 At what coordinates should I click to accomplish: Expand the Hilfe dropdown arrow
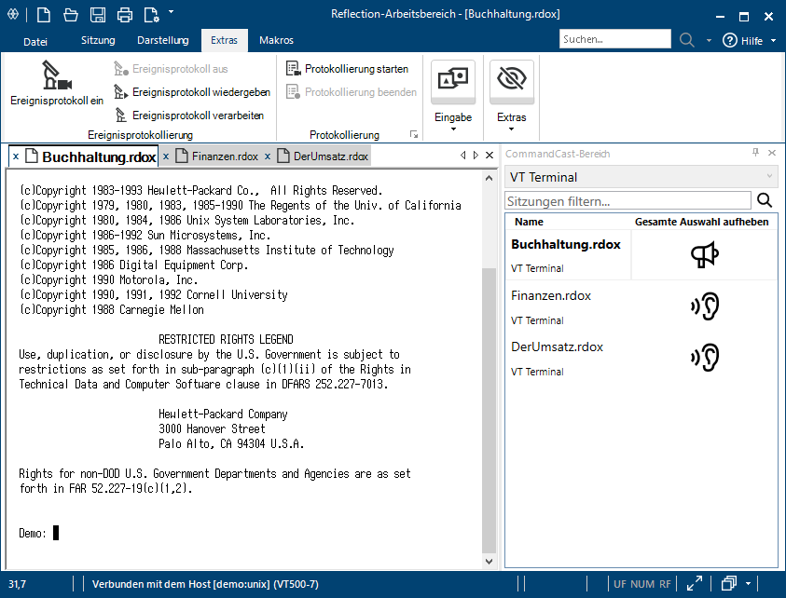(x=774, y=41)
